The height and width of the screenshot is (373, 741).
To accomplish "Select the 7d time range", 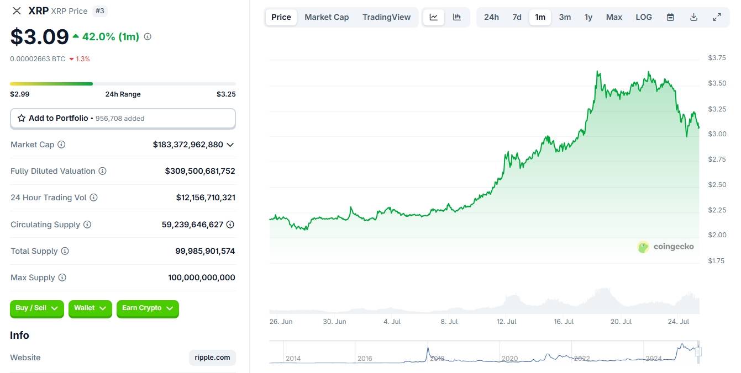I will [517, 17].
